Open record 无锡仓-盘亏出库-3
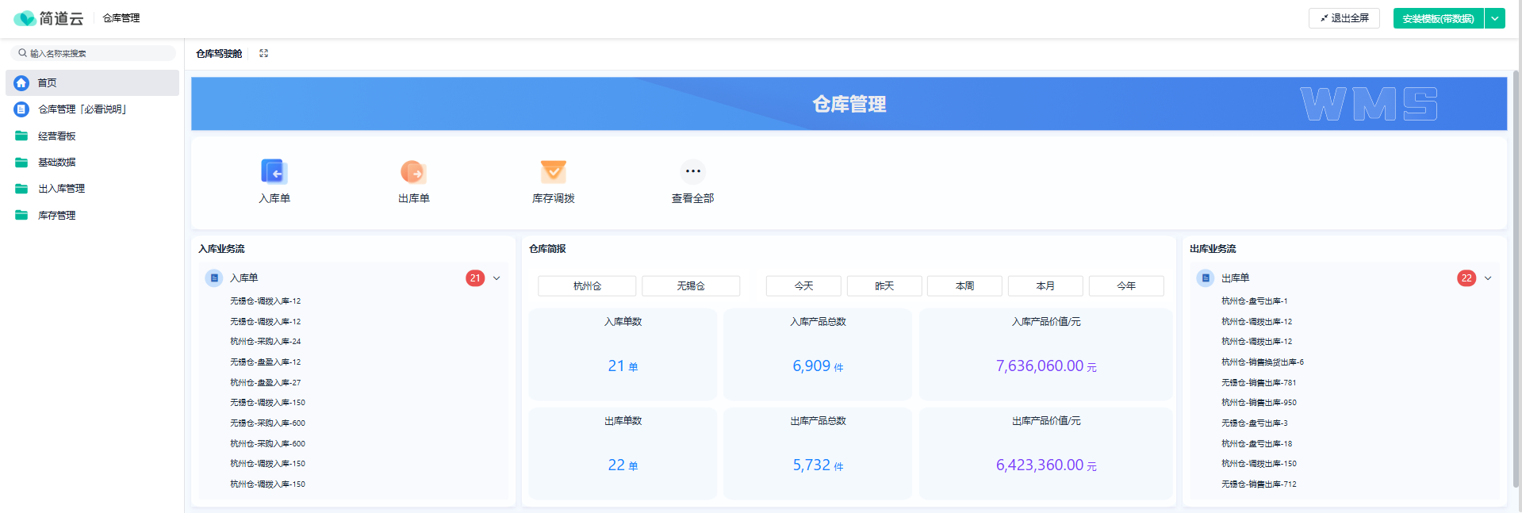 pos(1254,423)
